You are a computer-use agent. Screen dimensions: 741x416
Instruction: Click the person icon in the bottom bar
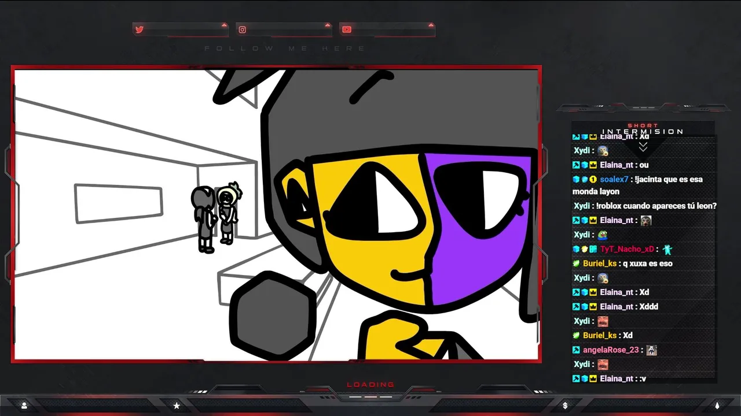coord(24,406)
